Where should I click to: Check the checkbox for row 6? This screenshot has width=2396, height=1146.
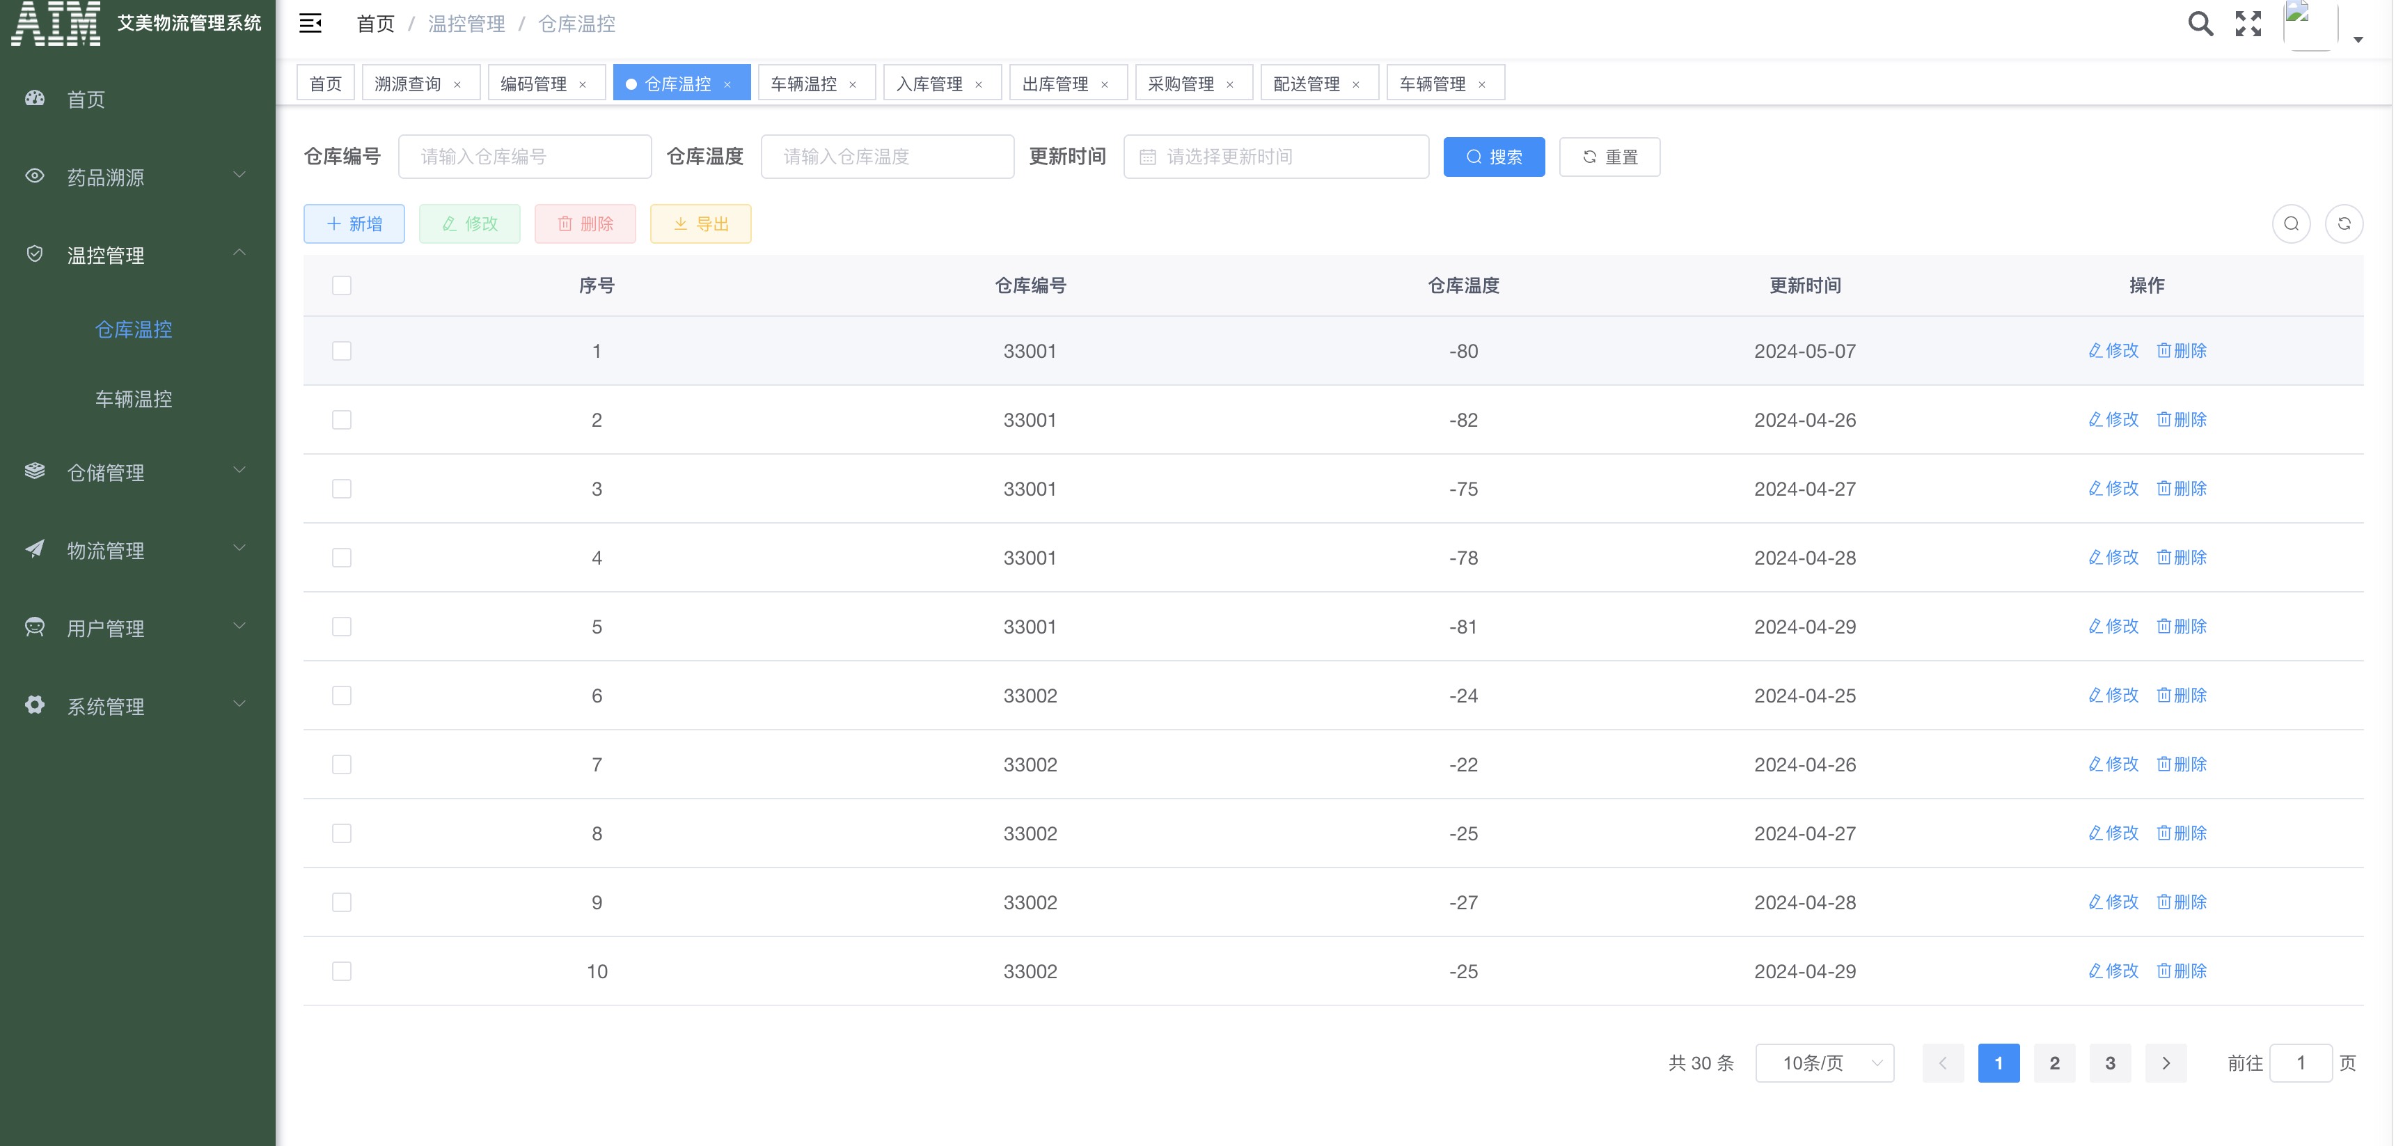(341, 695)
